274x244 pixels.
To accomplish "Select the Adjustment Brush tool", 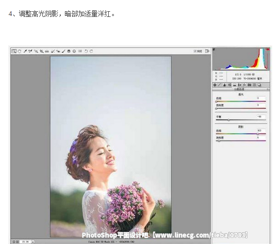I will 64,51.
